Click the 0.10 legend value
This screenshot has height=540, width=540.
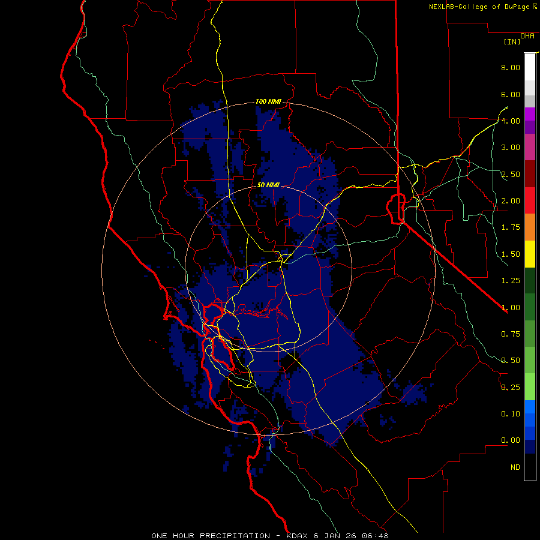point(511,414)
